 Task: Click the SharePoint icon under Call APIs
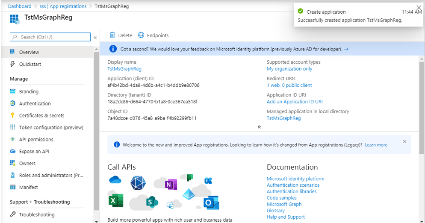point(152,202)
